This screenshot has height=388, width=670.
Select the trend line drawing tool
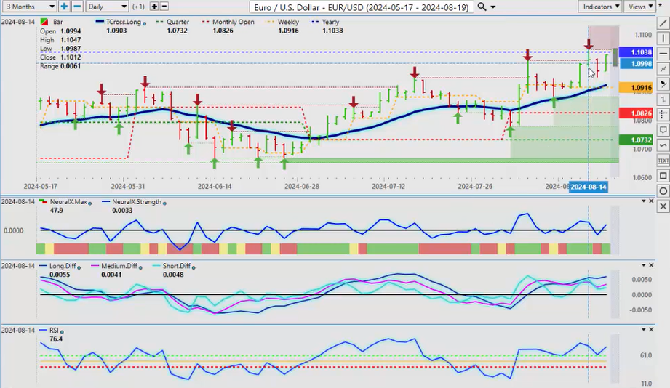663,23
